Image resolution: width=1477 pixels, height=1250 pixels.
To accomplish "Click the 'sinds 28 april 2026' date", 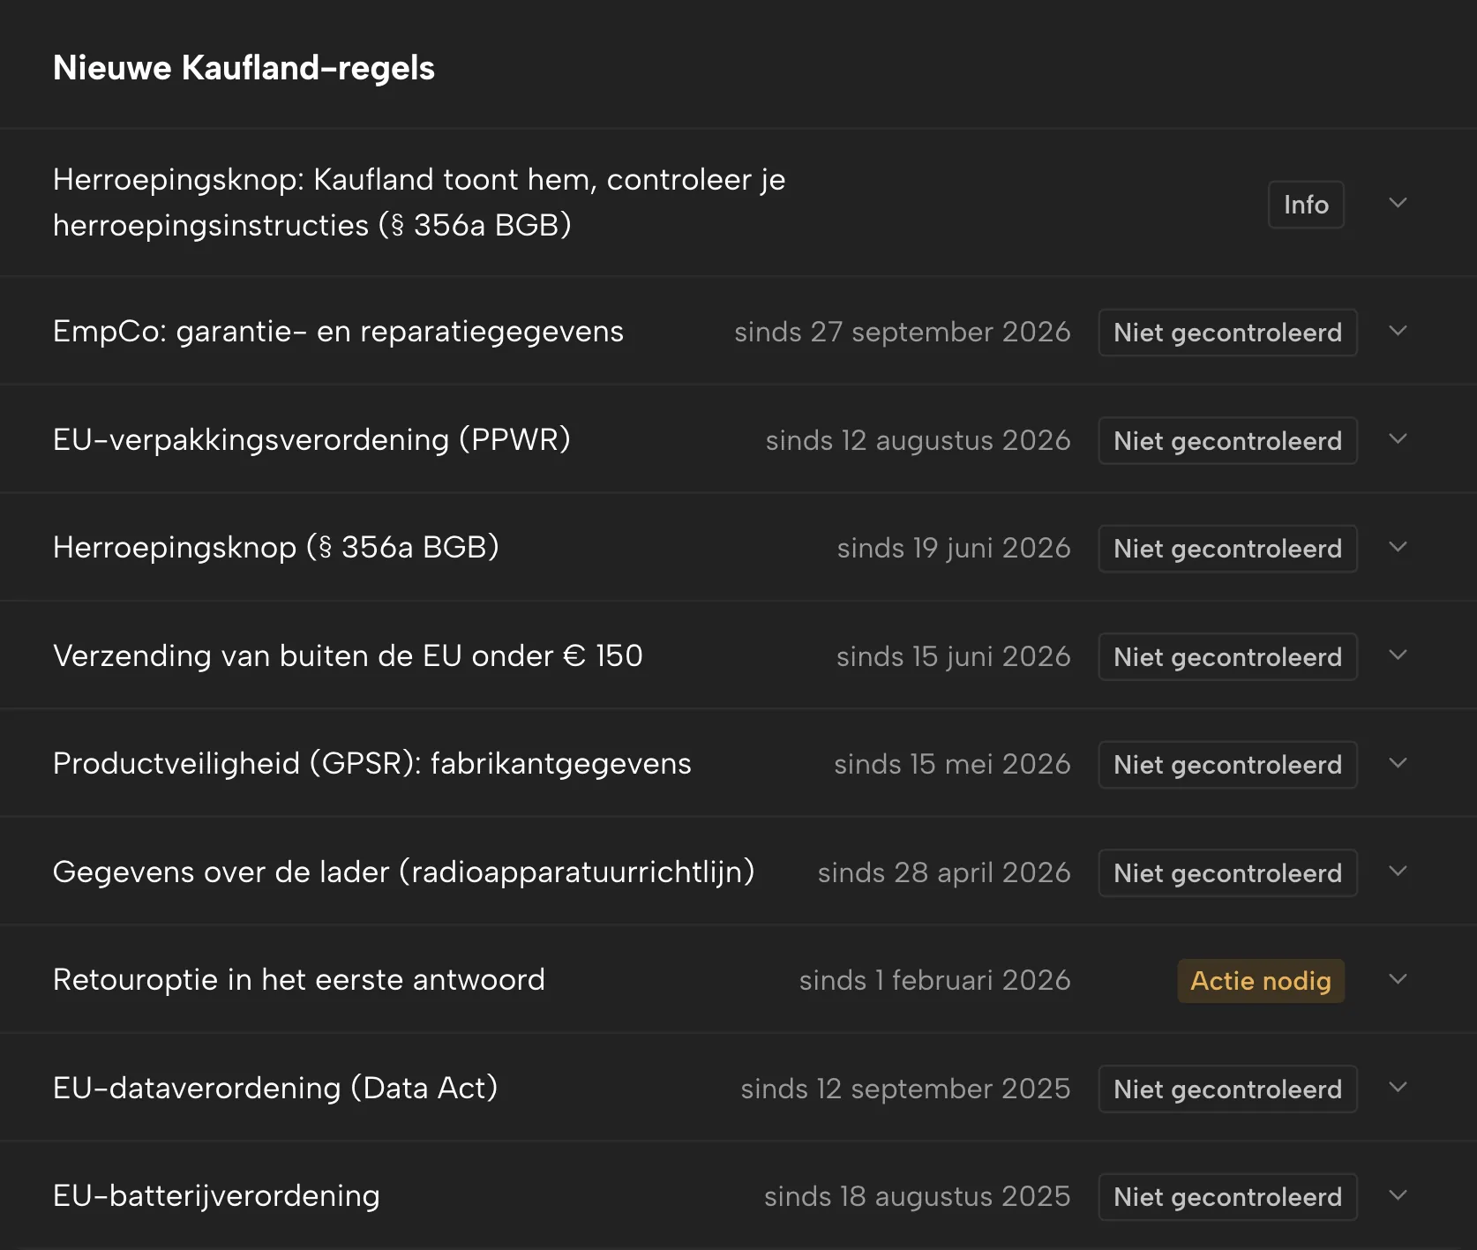I will (944, 872).
